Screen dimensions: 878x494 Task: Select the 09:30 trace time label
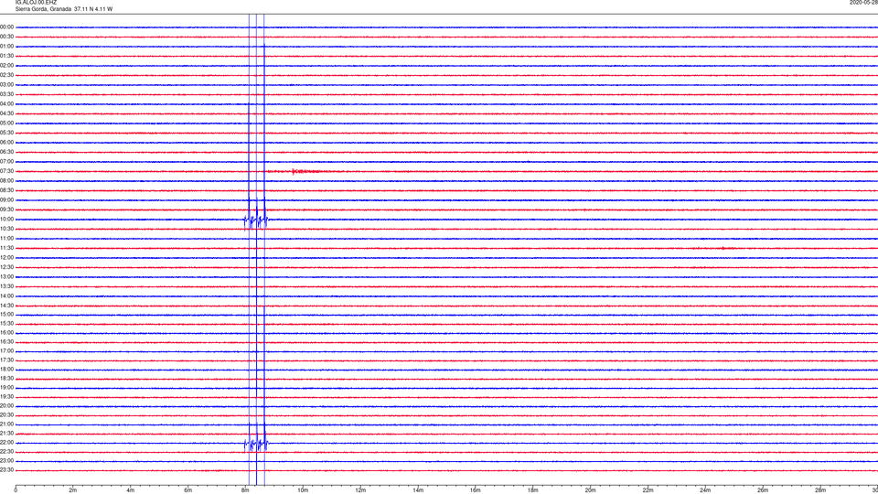coord(6,209)
